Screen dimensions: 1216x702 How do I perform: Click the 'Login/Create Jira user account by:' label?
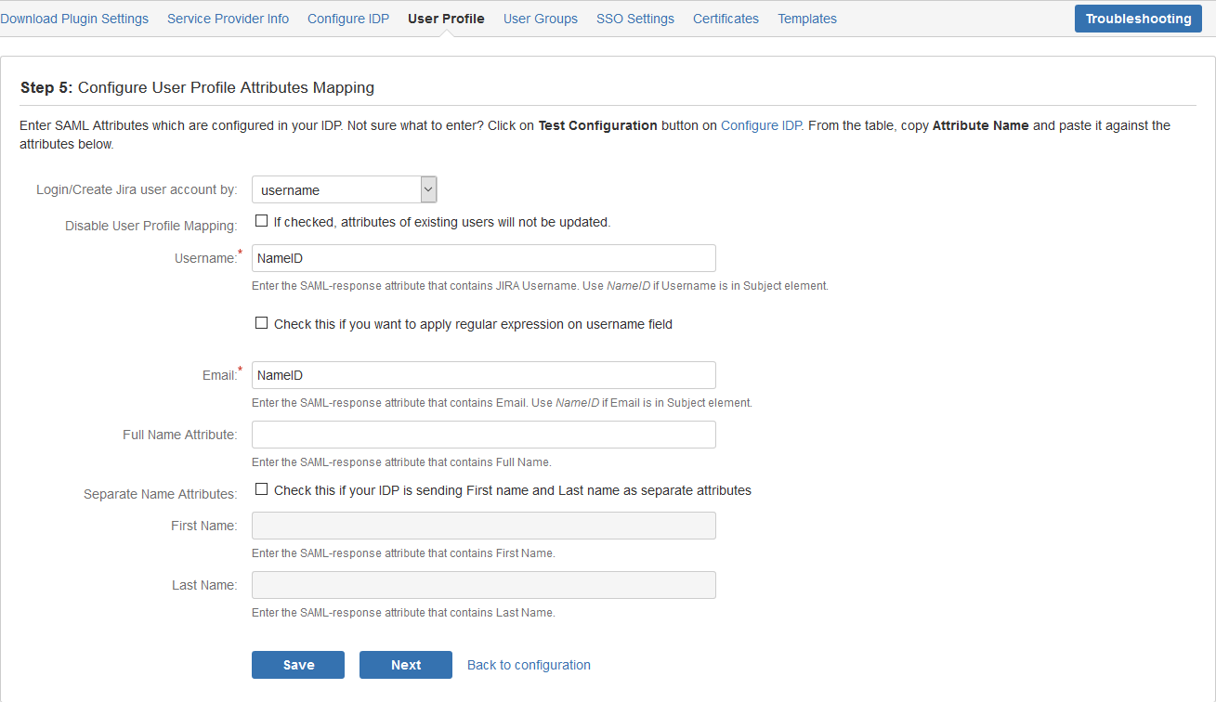137,189
